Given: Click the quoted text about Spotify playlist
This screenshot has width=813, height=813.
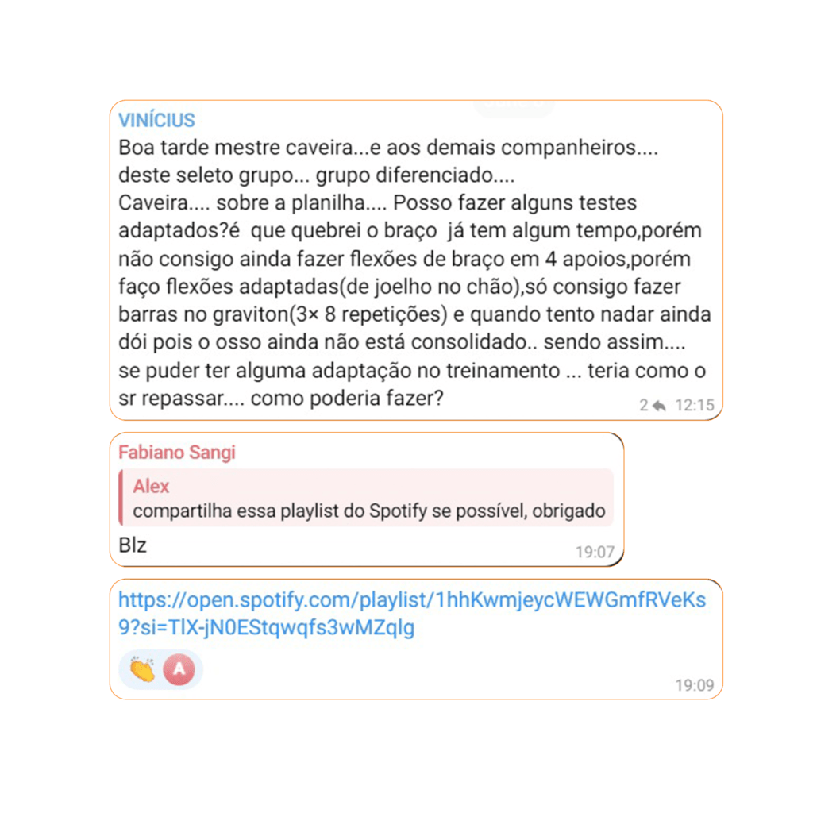Looking at the screenshot, I should pos(368,511).
